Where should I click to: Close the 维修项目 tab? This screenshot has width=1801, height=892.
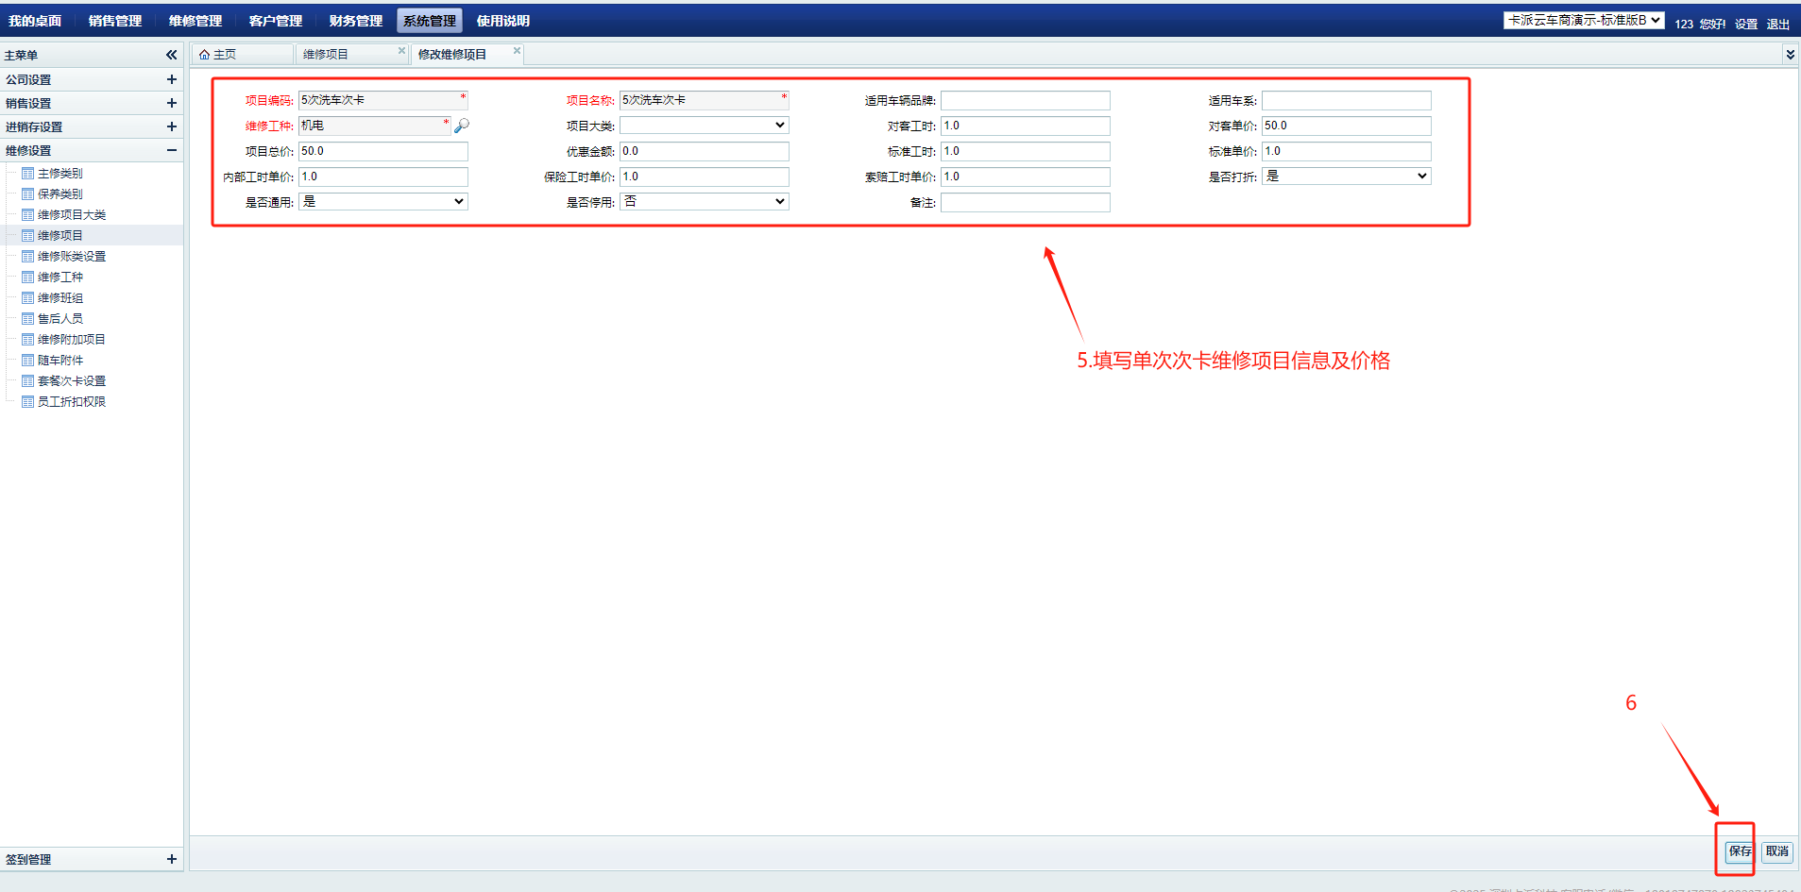401,51
